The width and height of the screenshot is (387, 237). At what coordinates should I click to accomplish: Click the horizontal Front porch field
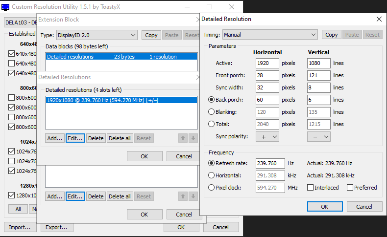(267, 75)
